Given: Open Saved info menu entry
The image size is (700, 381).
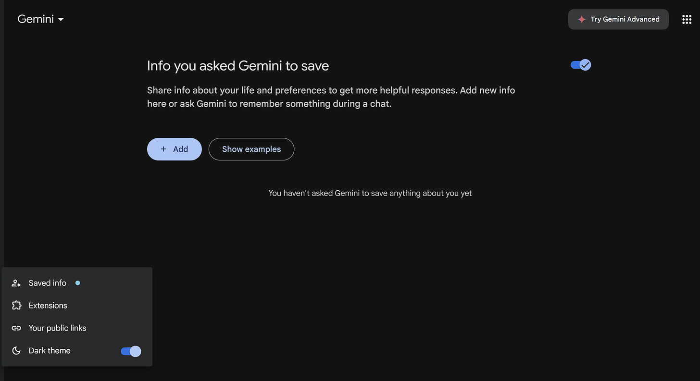Looking at the screenshot, I should click(77, 283).
